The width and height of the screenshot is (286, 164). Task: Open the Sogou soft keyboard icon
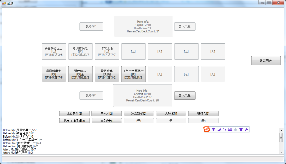[230, 129]
